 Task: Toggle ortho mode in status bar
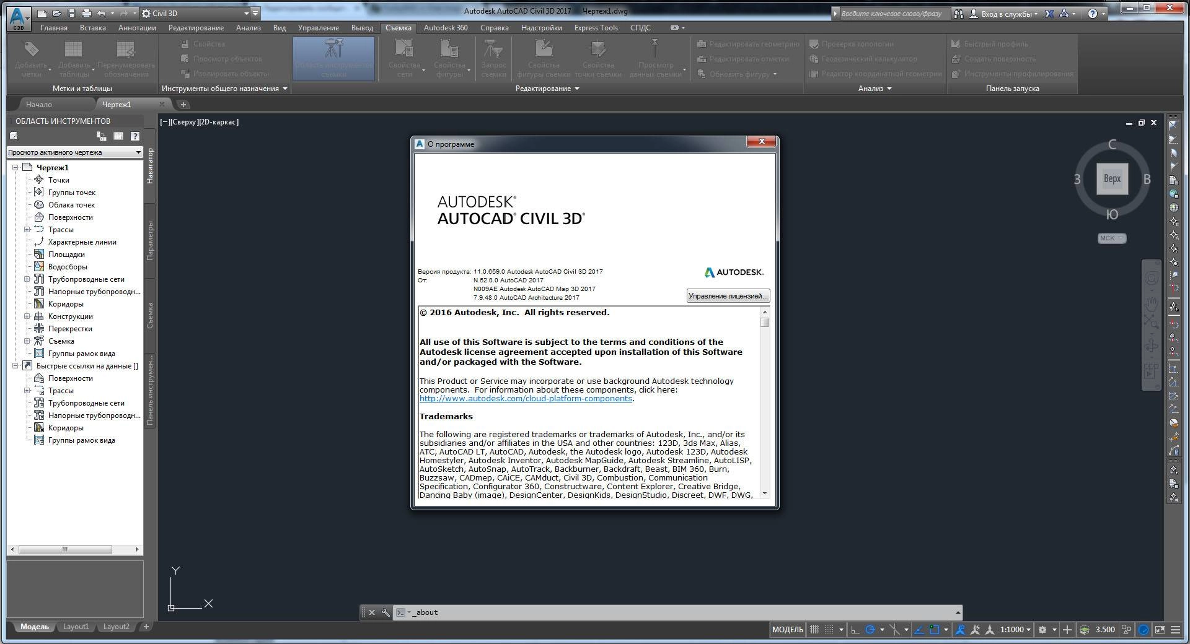(x=855, y=630)
